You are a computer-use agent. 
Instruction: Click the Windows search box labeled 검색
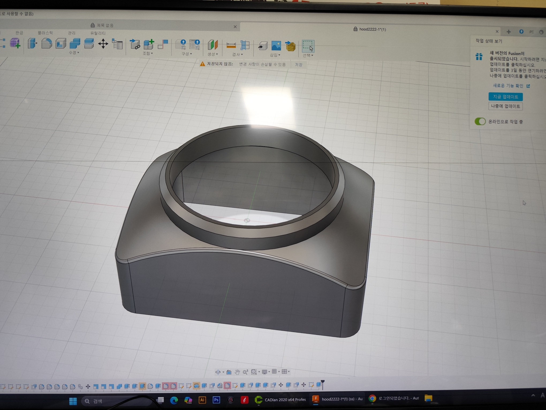pos(116,401)
